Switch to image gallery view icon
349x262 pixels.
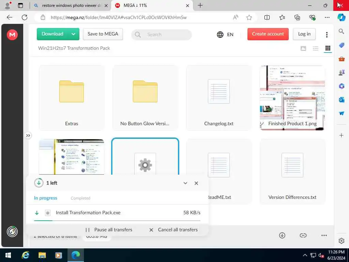pyautogui.click(x=303, y=48)
